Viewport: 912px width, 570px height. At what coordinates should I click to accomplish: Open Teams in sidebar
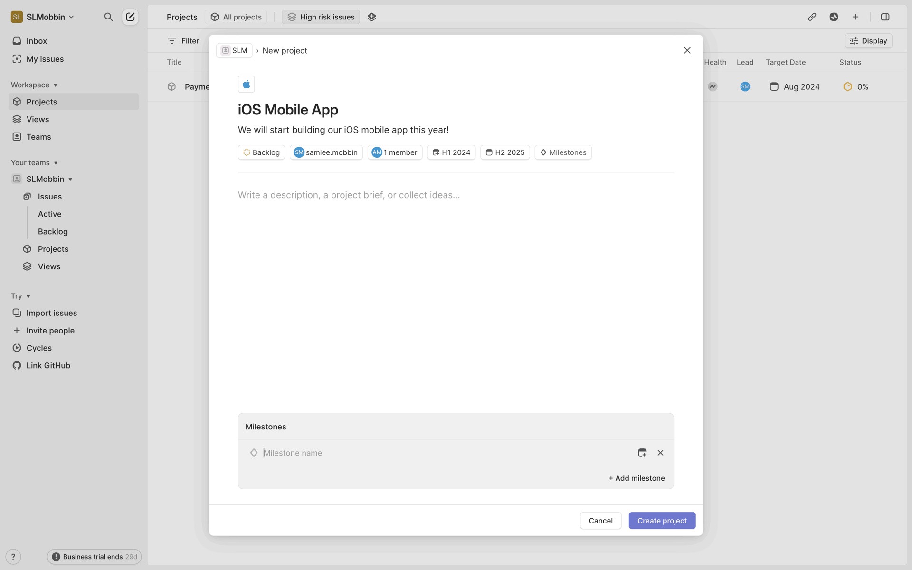[74, 137]
